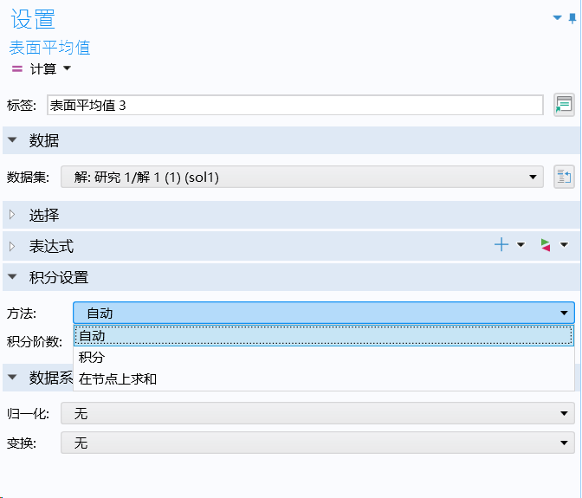Click the blue plus add-expression icon
The image size is (582, 498).
click(501, 245)
